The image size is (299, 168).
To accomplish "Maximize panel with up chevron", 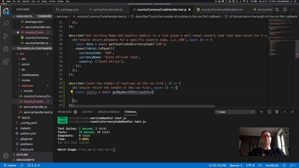I will click(285, 112).
